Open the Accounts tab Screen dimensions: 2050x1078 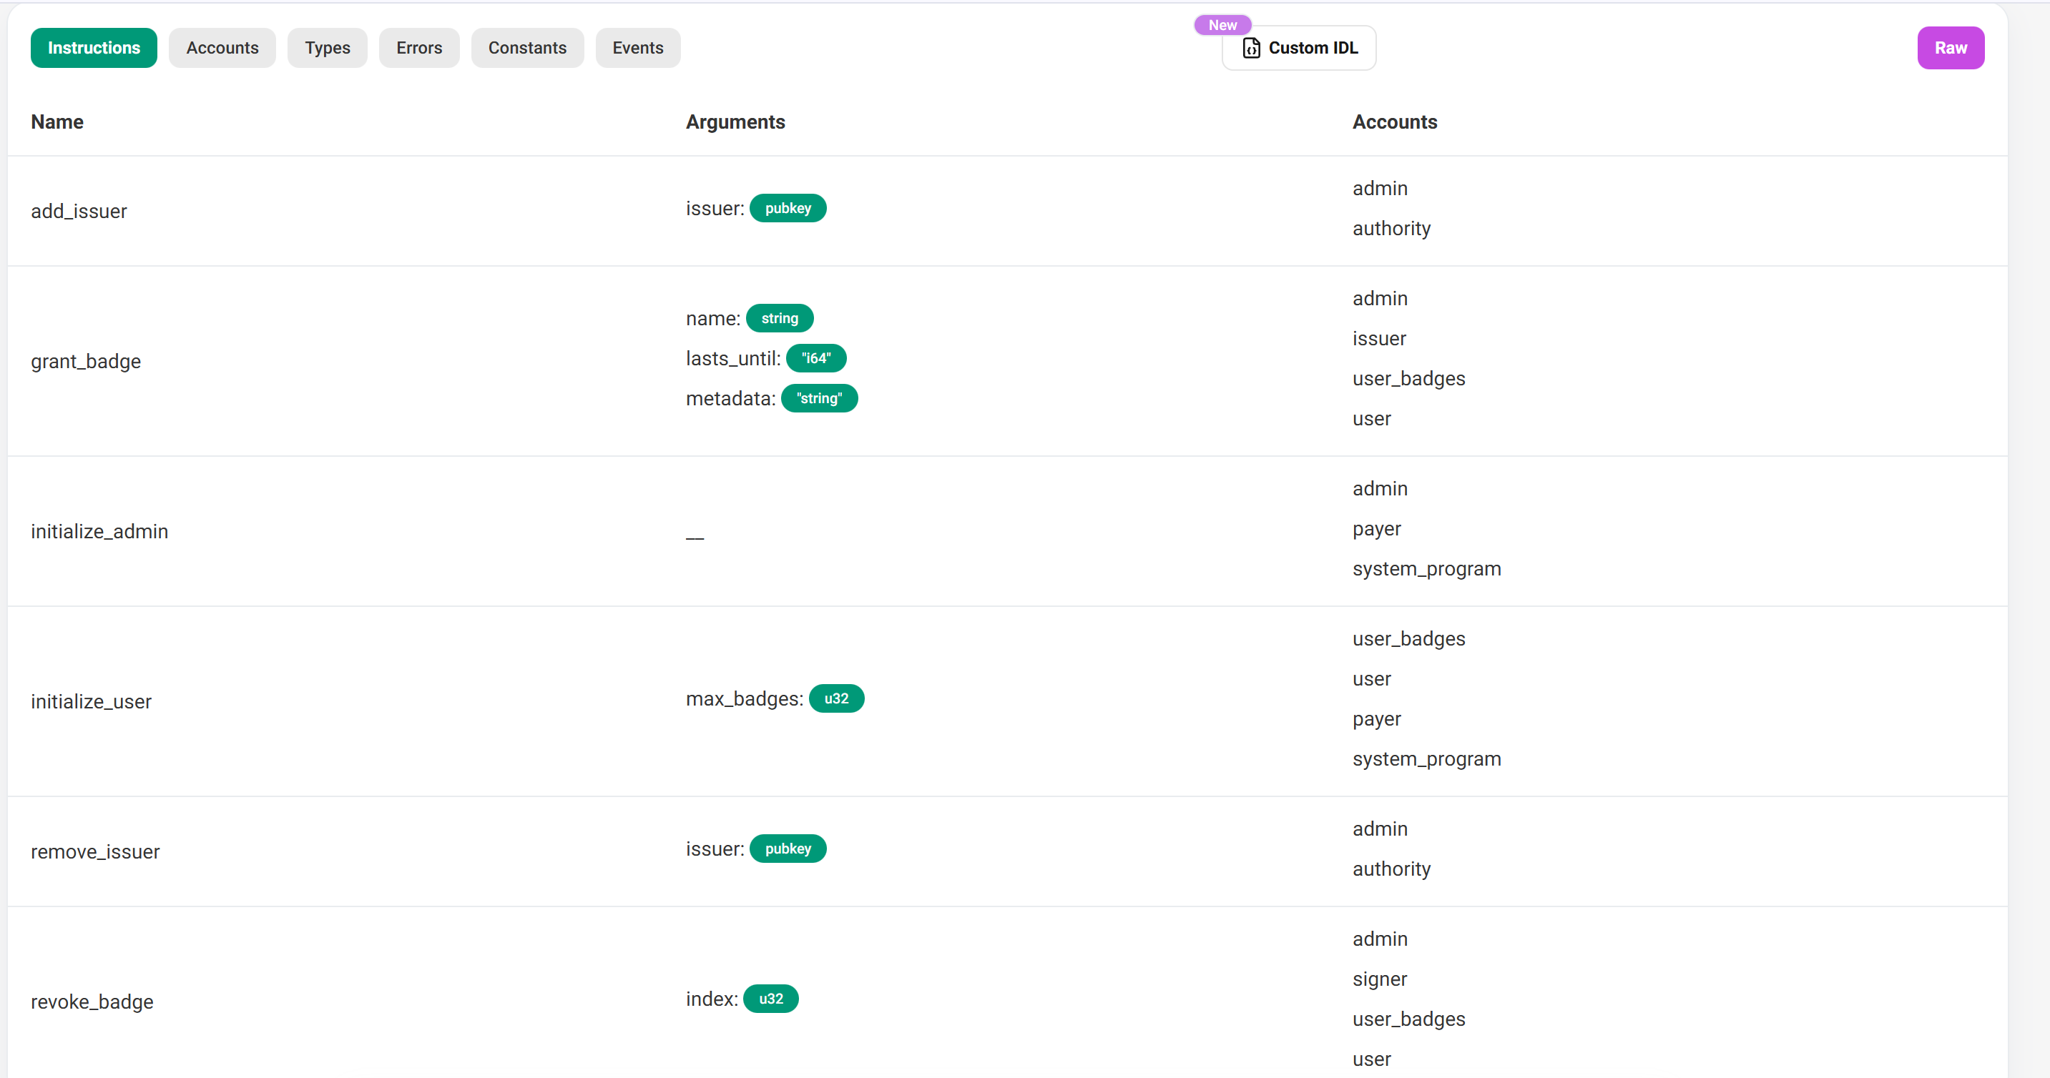(x=222, y=48)
